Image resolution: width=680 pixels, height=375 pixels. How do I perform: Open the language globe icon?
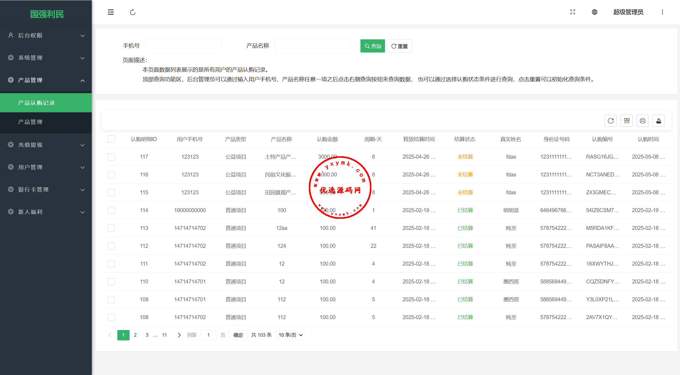[595, 12]
